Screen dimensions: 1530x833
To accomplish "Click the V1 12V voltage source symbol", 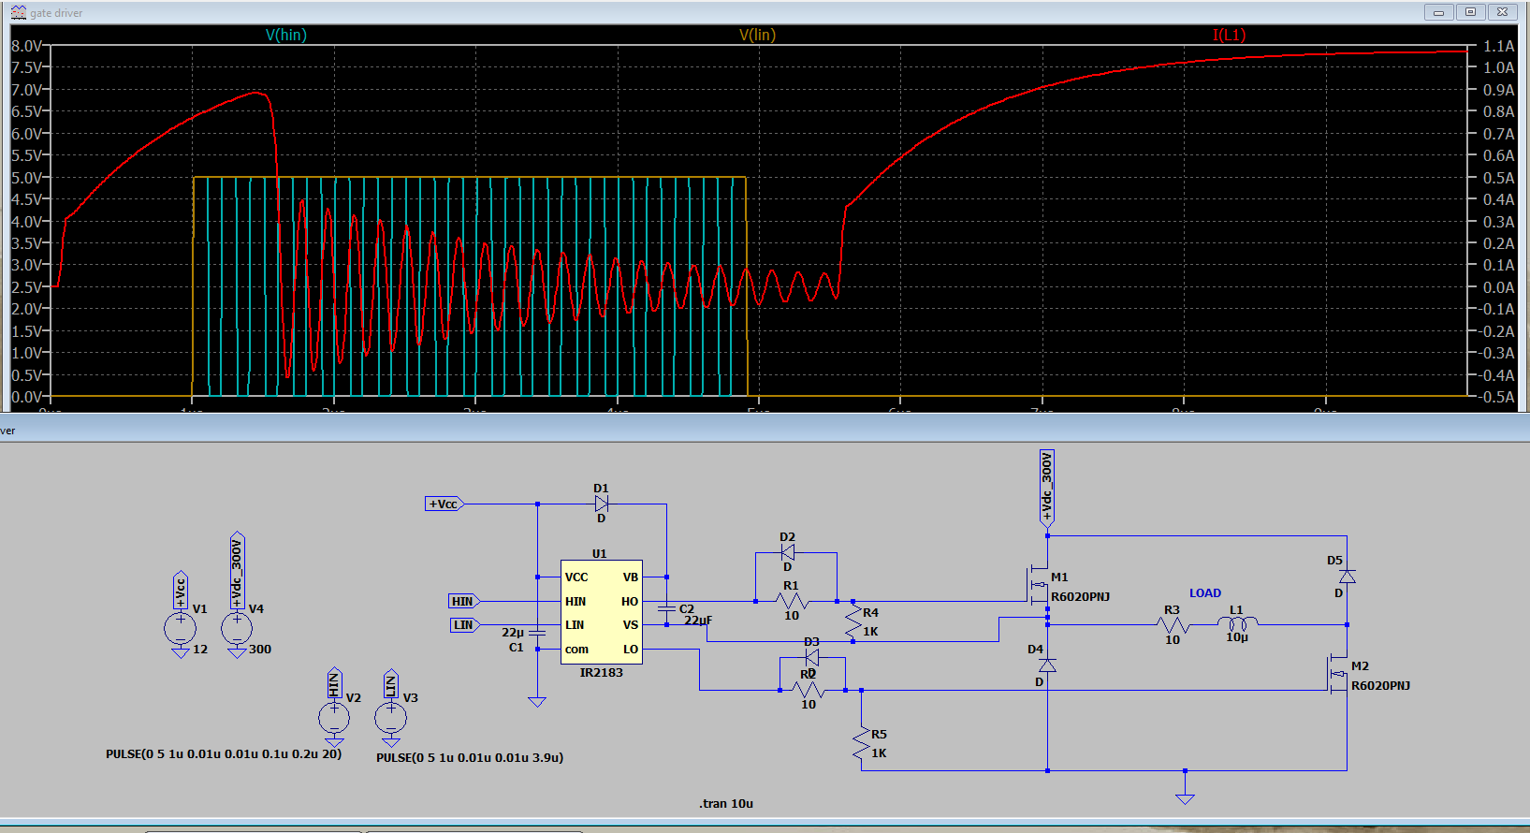I will pyautogui.click(x=181, y=628).
